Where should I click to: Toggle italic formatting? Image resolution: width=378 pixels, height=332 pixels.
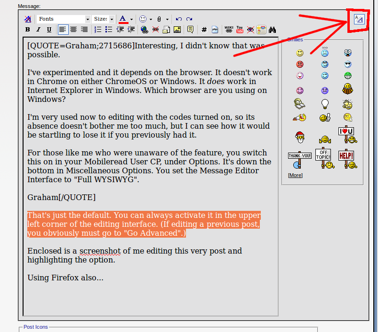[38, 30]
